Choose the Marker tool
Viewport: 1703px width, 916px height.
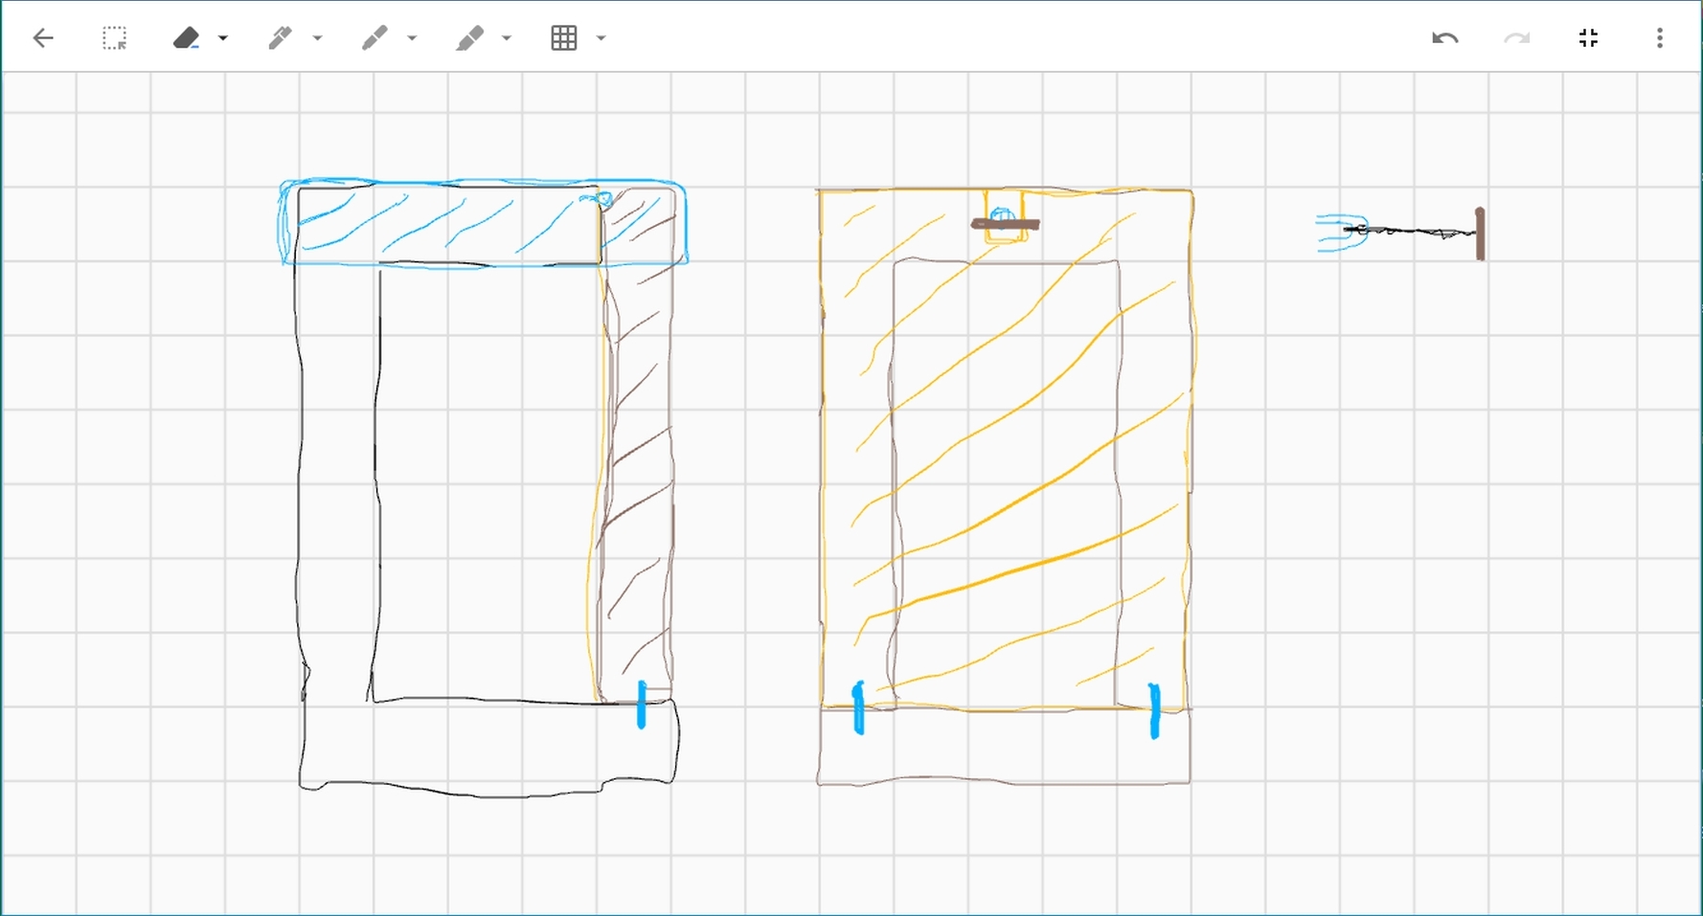pyautogui.click(x=375, y=38)
